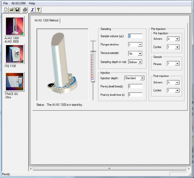Click the New file toolbar icon

coord(6,10)
